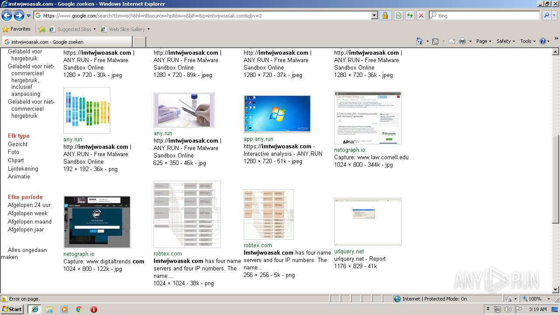
Task: Print the page with the printer icon
Action: (463, 41)
